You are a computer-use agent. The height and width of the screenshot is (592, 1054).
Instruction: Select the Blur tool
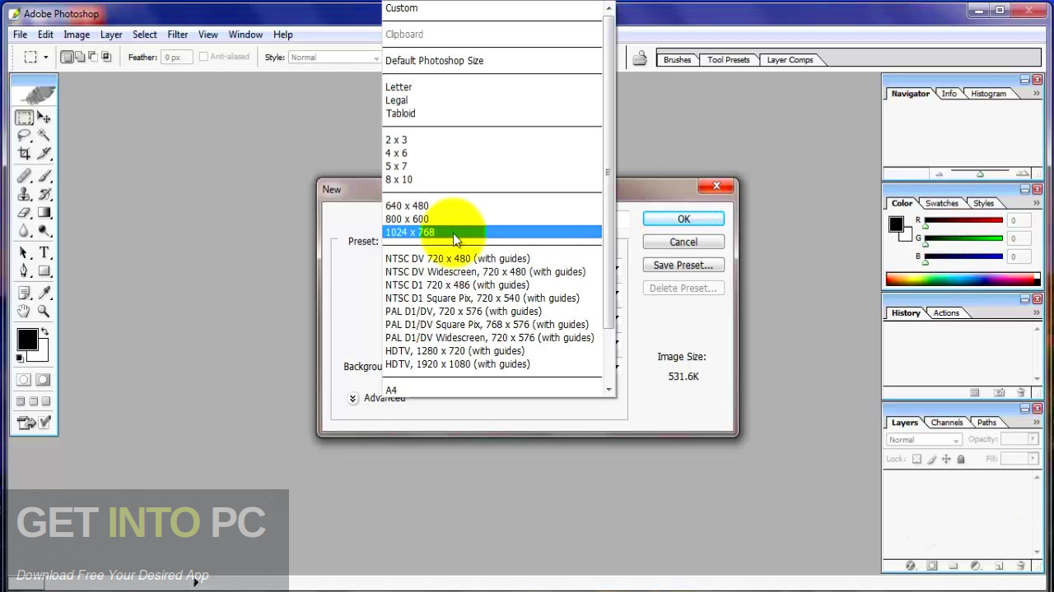(x=26, y=230)
